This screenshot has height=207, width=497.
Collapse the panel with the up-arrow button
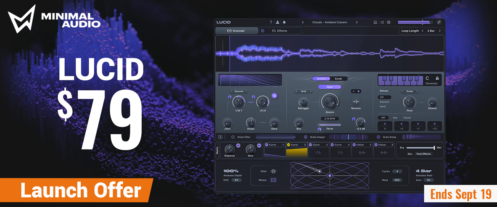click(x=220, y=137)
